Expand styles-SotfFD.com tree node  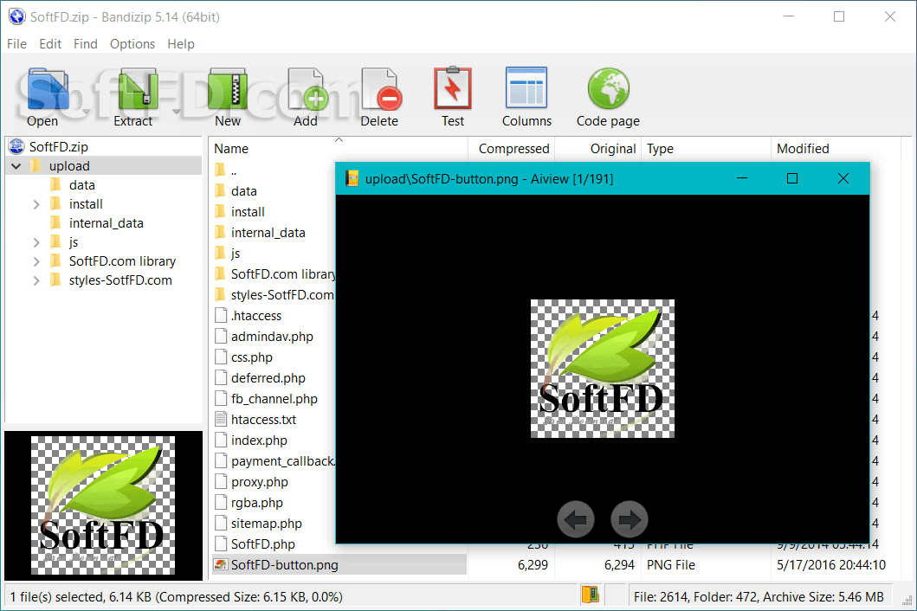tap(36, 280)
